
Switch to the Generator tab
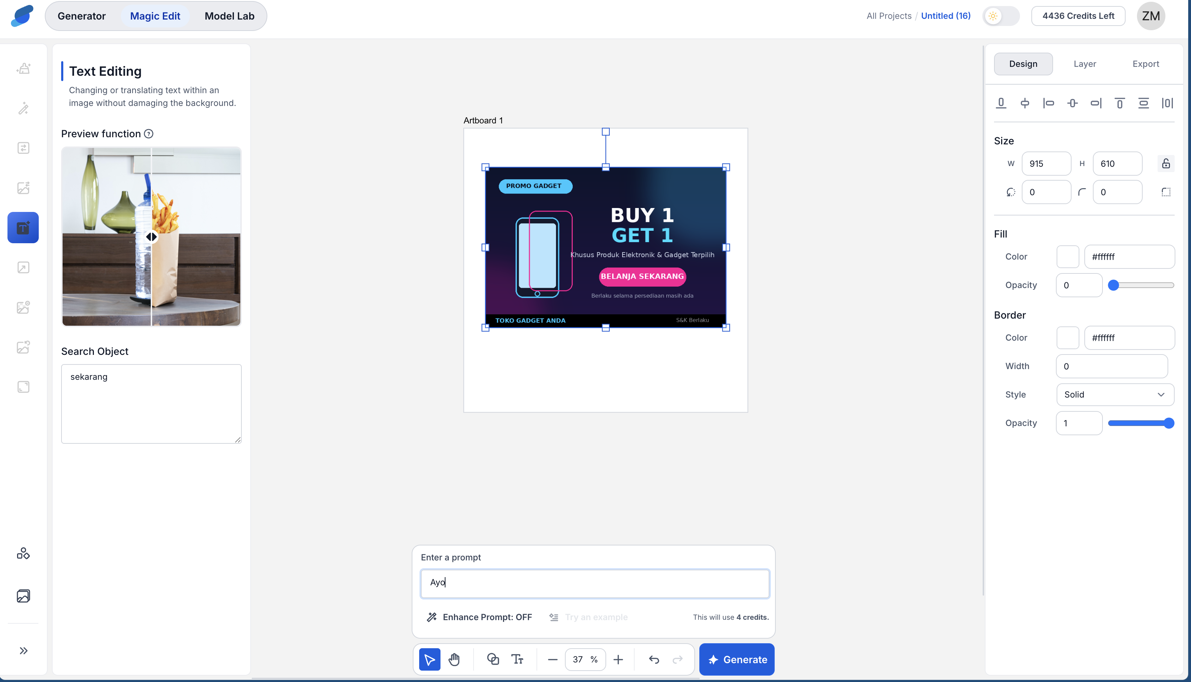(x=81, y=16)
